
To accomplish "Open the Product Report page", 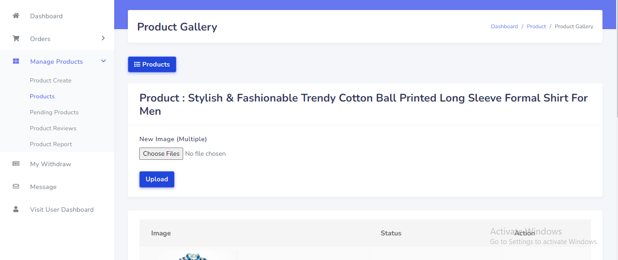I will (51, 144).
